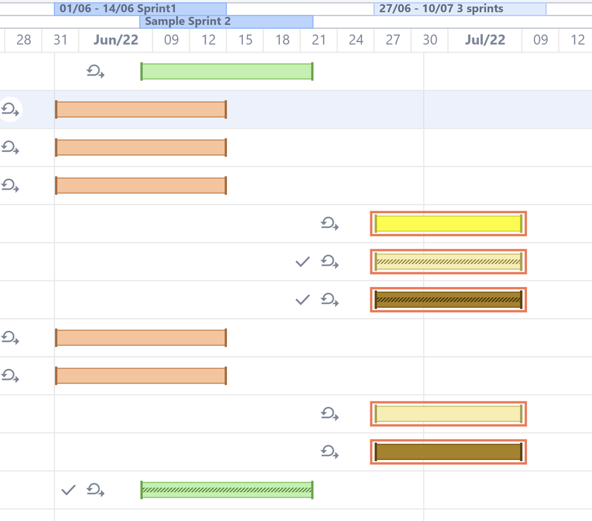This screenshot has width=592, height=521.
Task: Click the sprint icon next to the solid brown bar
Action: pyautogui.click(x=329, y=452)
